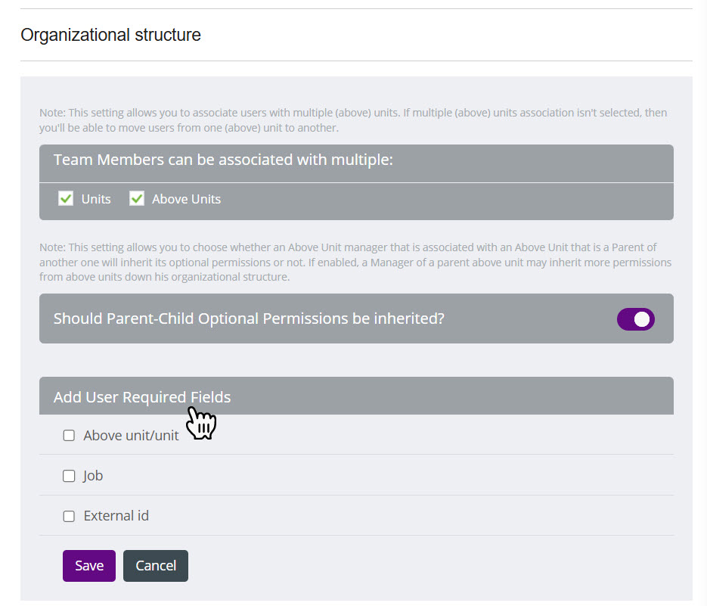Click the "External id" field label

[x=116, y=516]
